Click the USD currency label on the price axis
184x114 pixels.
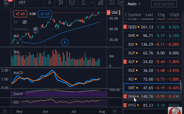click(115, 13)
